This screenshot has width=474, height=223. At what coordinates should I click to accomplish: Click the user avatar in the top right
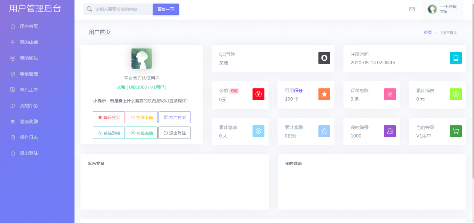[432, 9]
